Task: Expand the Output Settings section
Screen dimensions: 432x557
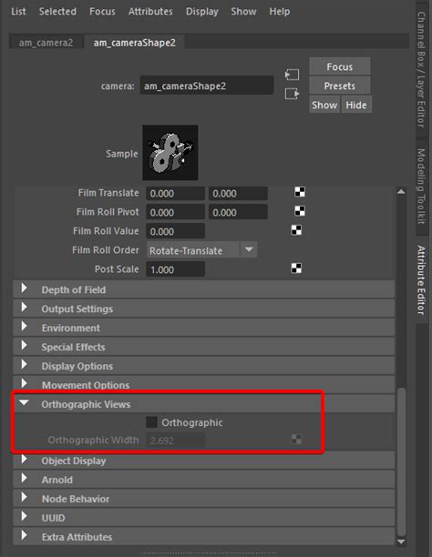Action: coord(203,309)
